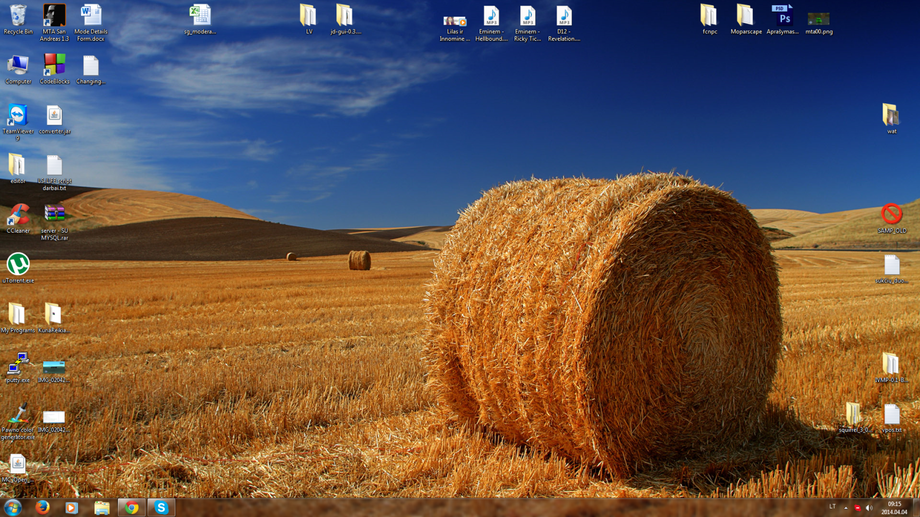
Task: Open the Recycle Bin icon
Action: pos(18,20)
